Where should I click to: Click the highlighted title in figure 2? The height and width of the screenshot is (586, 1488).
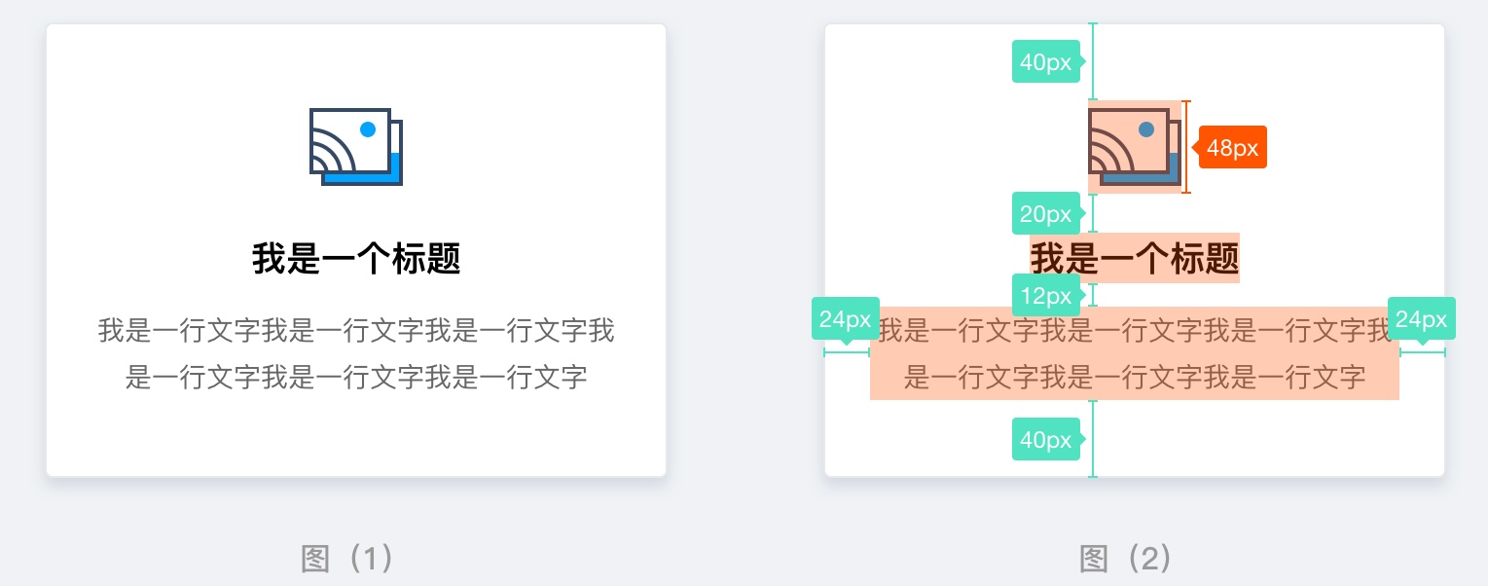point(1135,258)
